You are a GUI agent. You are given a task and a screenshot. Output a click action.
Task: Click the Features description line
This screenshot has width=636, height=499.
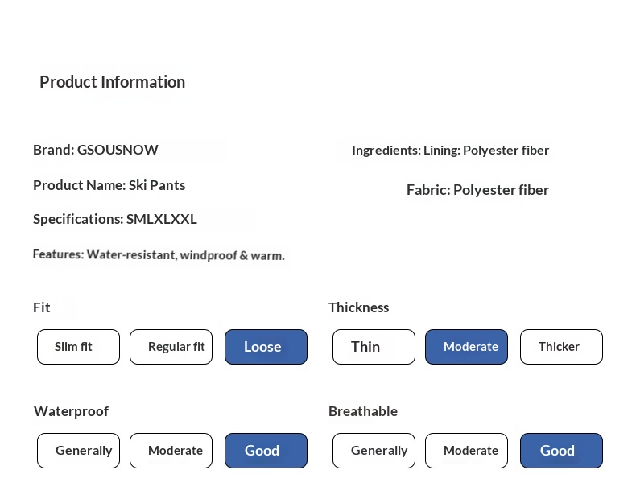tap(159, 255)
